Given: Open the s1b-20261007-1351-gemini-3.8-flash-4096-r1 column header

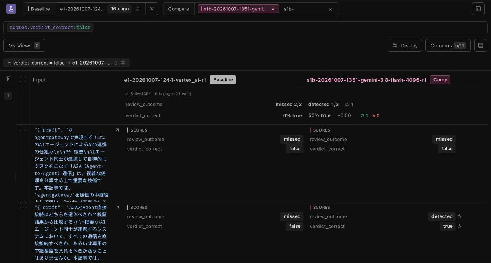Looking at the screenshot, I should 367,80.
